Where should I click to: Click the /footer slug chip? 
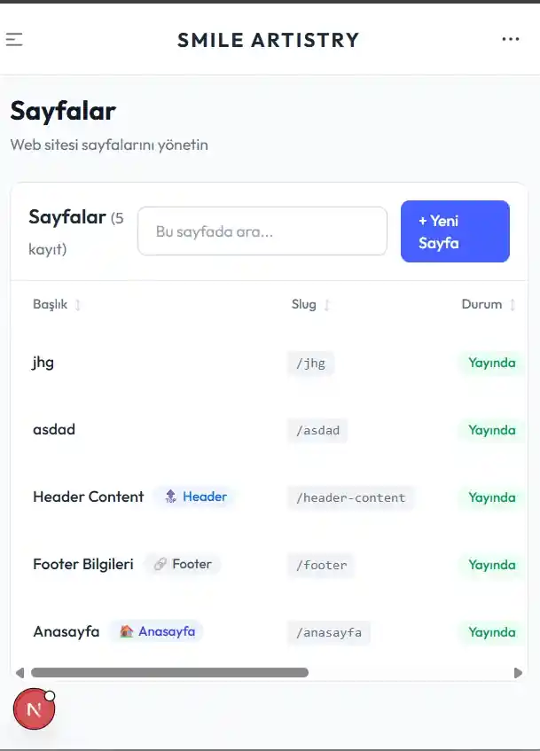(320, 565)
